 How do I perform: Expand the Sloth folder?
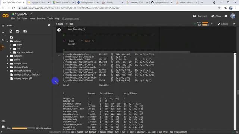click(11, 45)
